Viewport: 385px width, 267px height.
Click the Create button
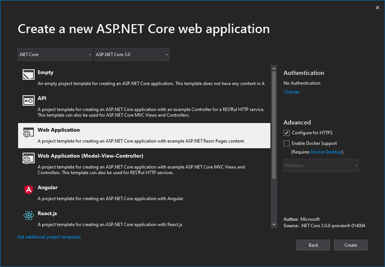[351, 245]
